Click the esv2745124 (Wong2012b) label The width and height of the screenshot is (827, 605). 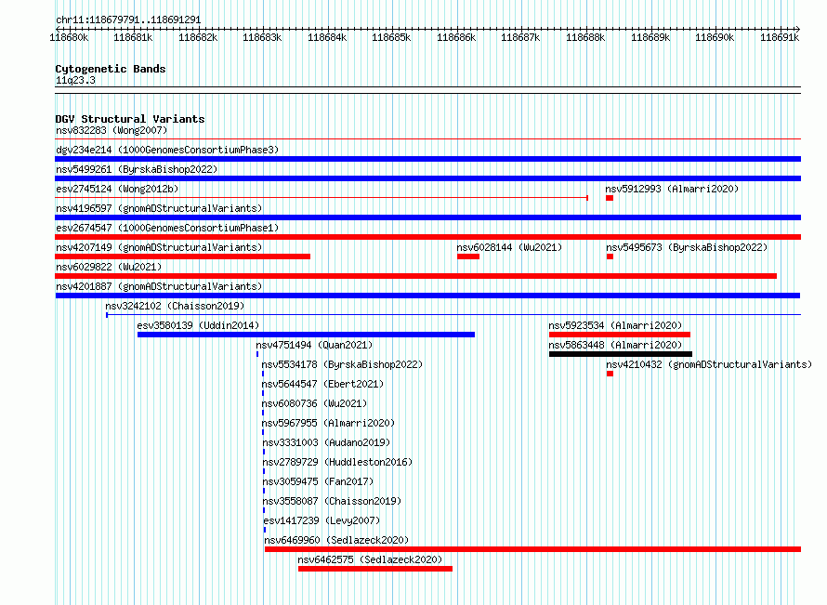point(117,189)
